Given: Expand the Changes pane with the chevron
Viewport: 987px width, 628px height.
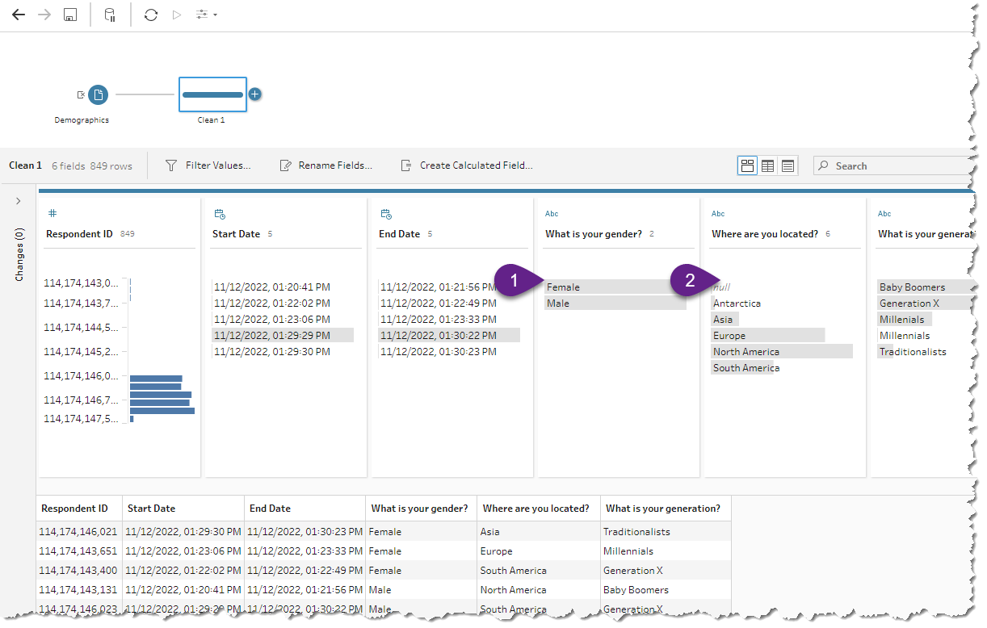Looking at the screenshot, I should point(19,201).
